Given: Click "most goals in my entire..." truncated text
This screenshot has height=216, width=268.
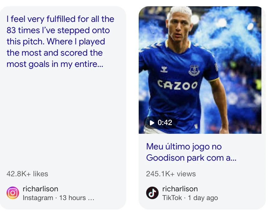Looking at the screenshot, I should [x=55, y=64].
